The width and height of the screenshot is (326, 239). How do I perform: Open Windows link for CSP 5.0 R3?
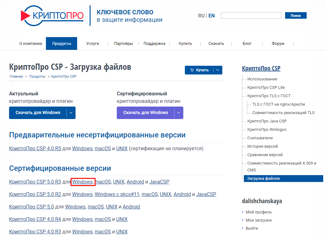pyautogui.click(x=82, y=182)
